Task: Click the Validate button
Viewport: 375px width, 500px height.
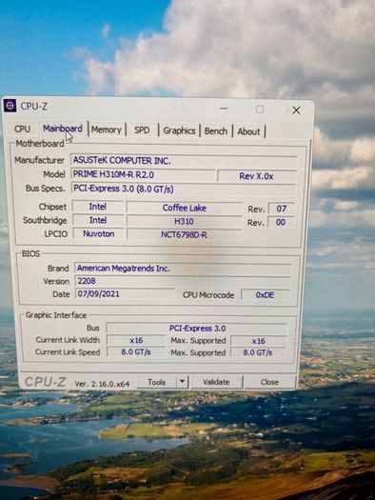Action: (x=216, y=382)
